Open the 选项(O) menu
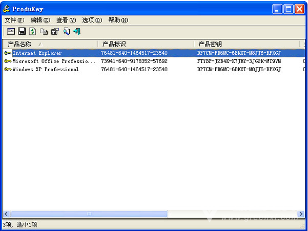 click(92, 20)
